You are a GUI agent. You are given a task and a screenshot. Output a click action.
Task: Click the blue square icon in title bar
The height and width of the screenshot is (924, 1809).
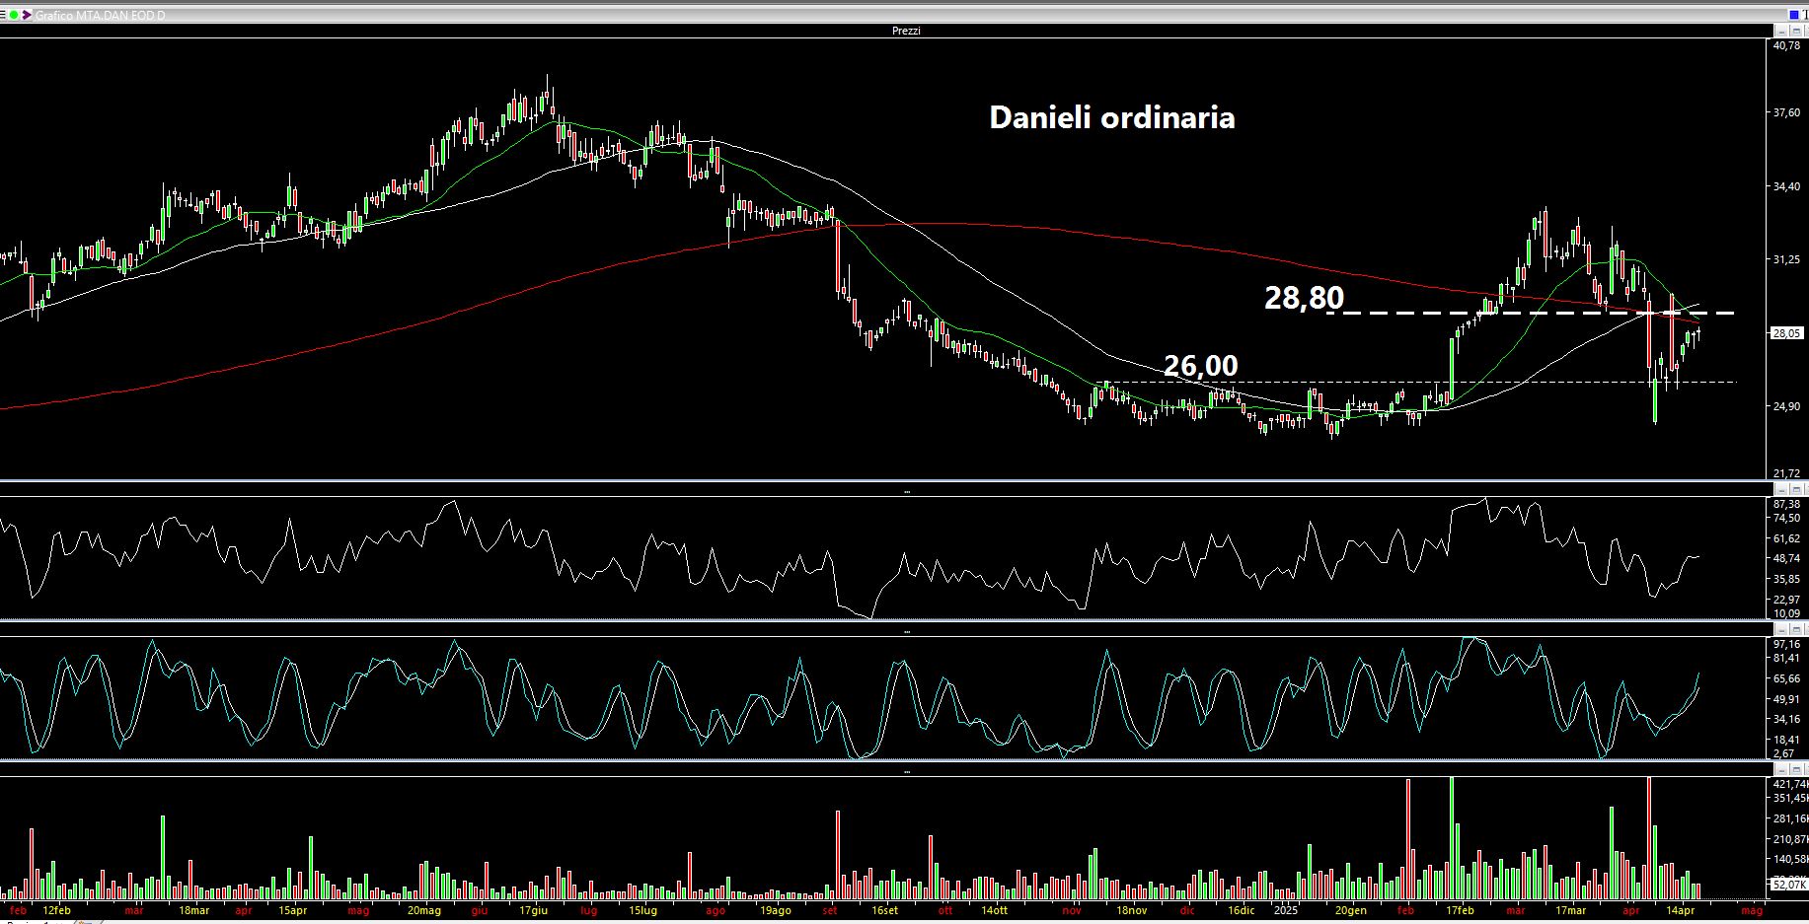tap(1794, 15)
